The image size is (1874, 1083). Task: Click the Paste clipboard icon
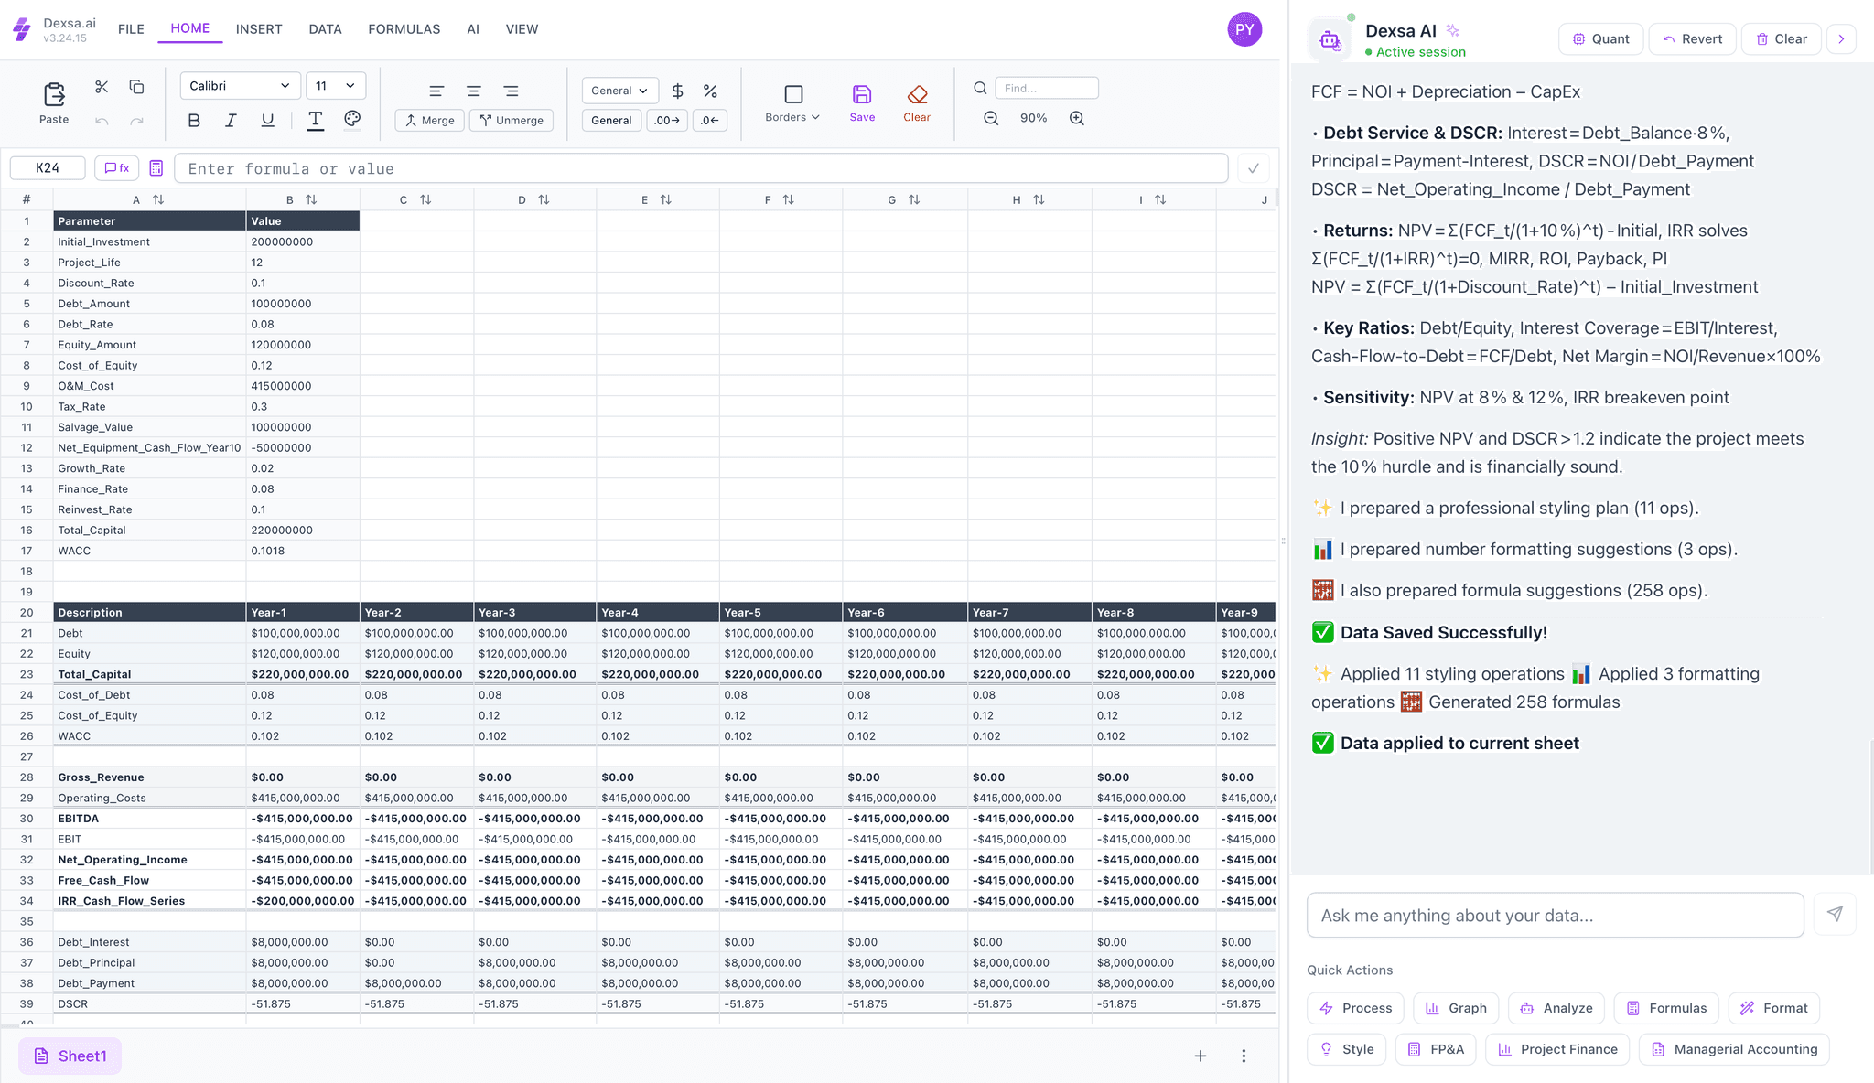(54, 94)
